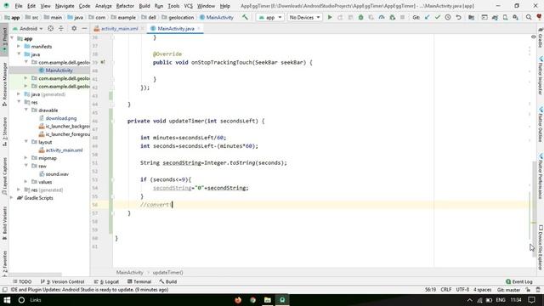Open File Explorer from the taskbar
544x306 pixels.
(x=268, y=300)
